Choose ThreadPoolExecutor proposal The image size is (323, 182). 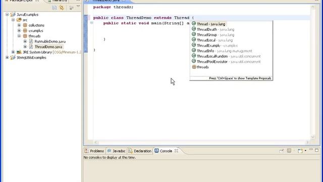point(231,62)
